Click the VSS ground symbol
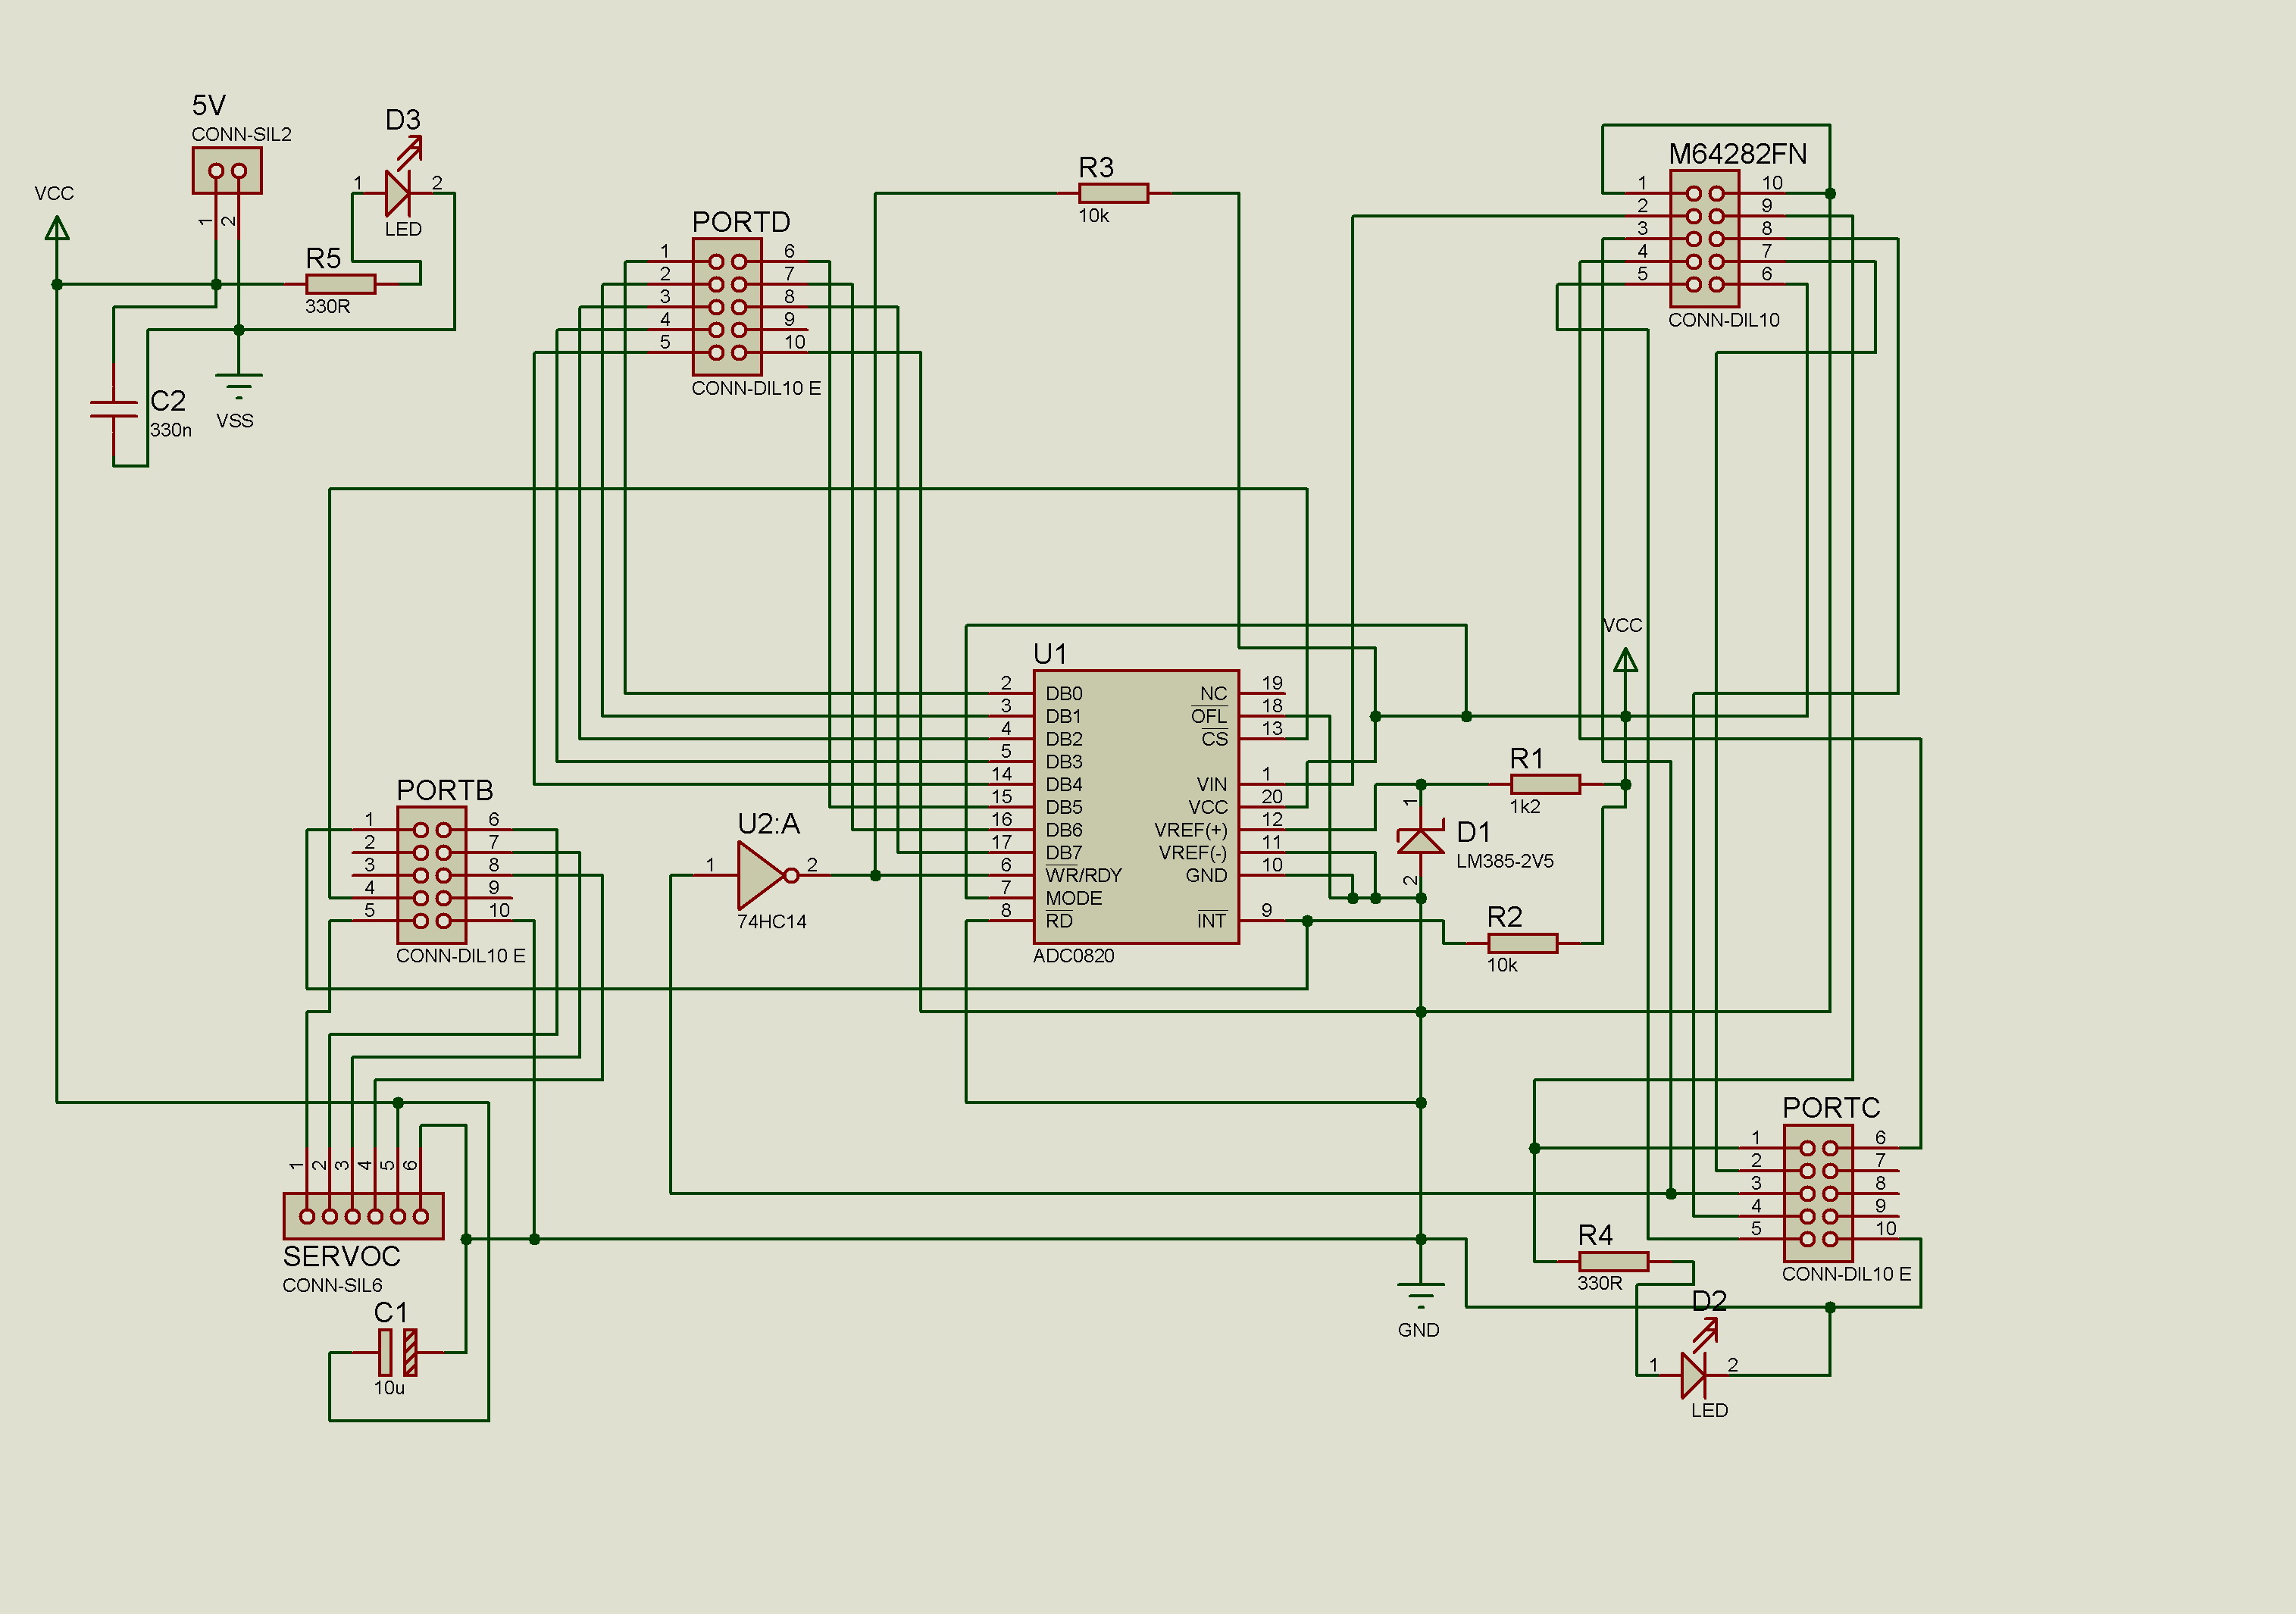The width and height of the screenshot is (2296, 1614). 239,386
